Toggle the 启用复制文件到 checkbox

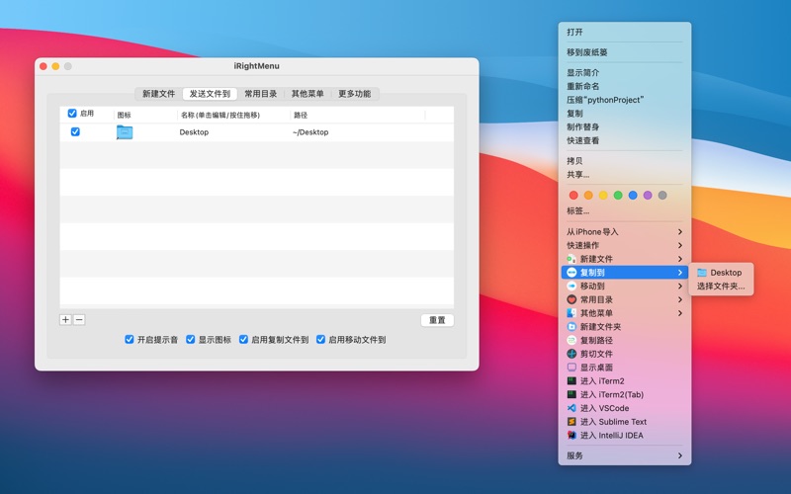tap(243, 339)
